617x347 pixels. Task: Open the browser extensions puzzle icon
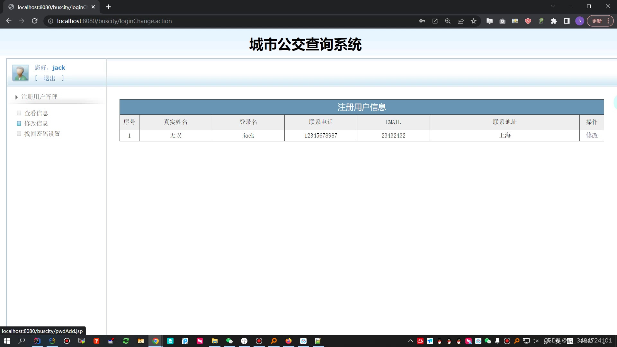pos(554,21)
